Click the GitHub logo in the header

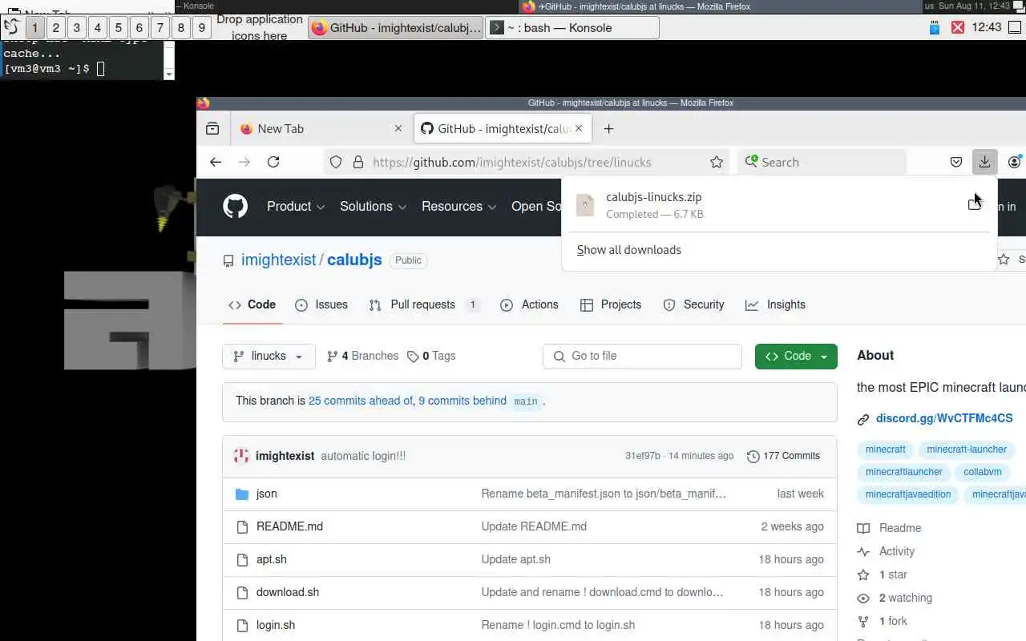(x=235, y=207)
